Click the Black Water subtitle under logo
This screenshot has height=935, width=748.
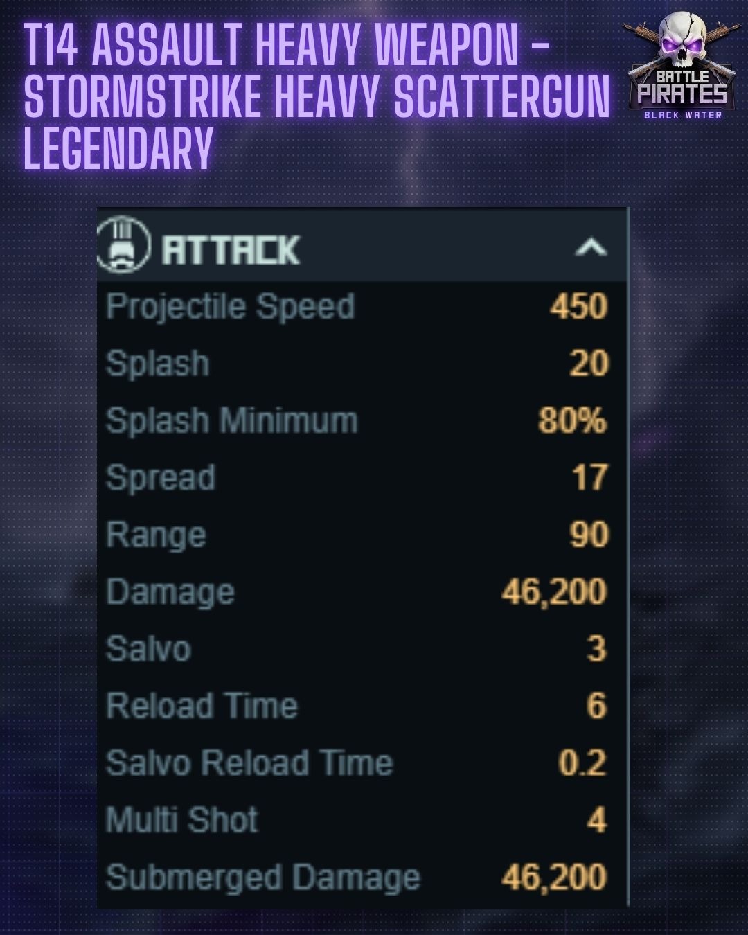[683, 115]
